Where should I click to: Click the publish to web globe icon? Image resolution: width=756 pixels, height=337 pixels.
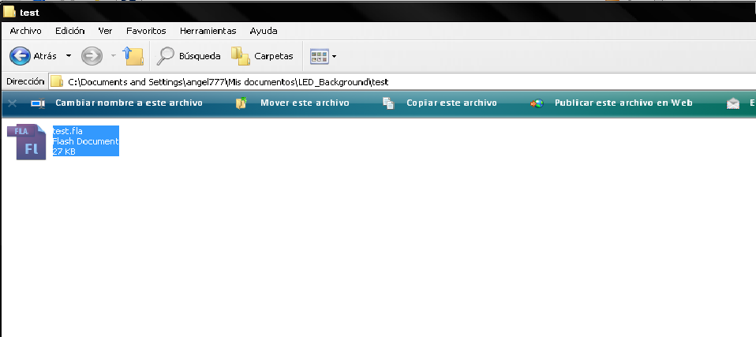click(537, 103)
